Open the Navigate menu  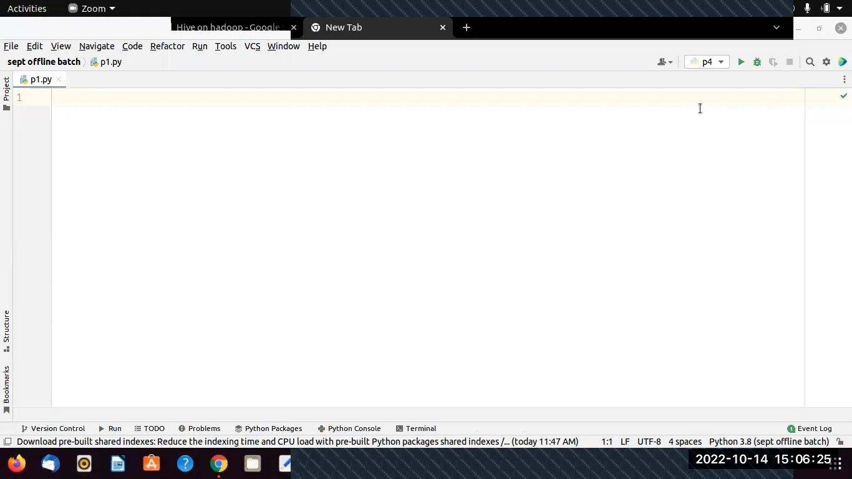click(97, 46)
